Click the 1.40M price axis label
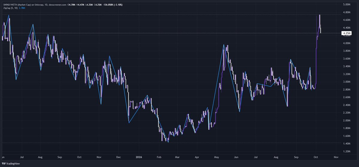359x167 pixels. point(346,144)
